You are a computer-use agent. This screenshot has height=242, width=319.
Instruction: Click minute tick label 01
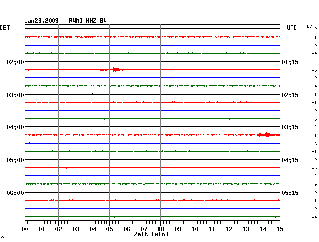click(42, 229)
